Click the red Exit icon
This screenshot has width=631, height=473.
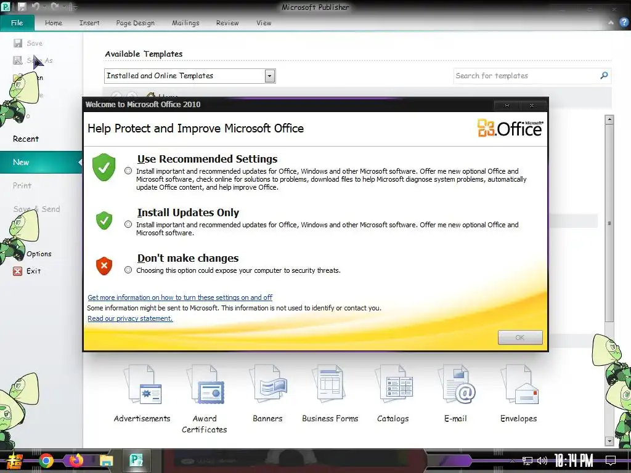click(x=17, y=271)
